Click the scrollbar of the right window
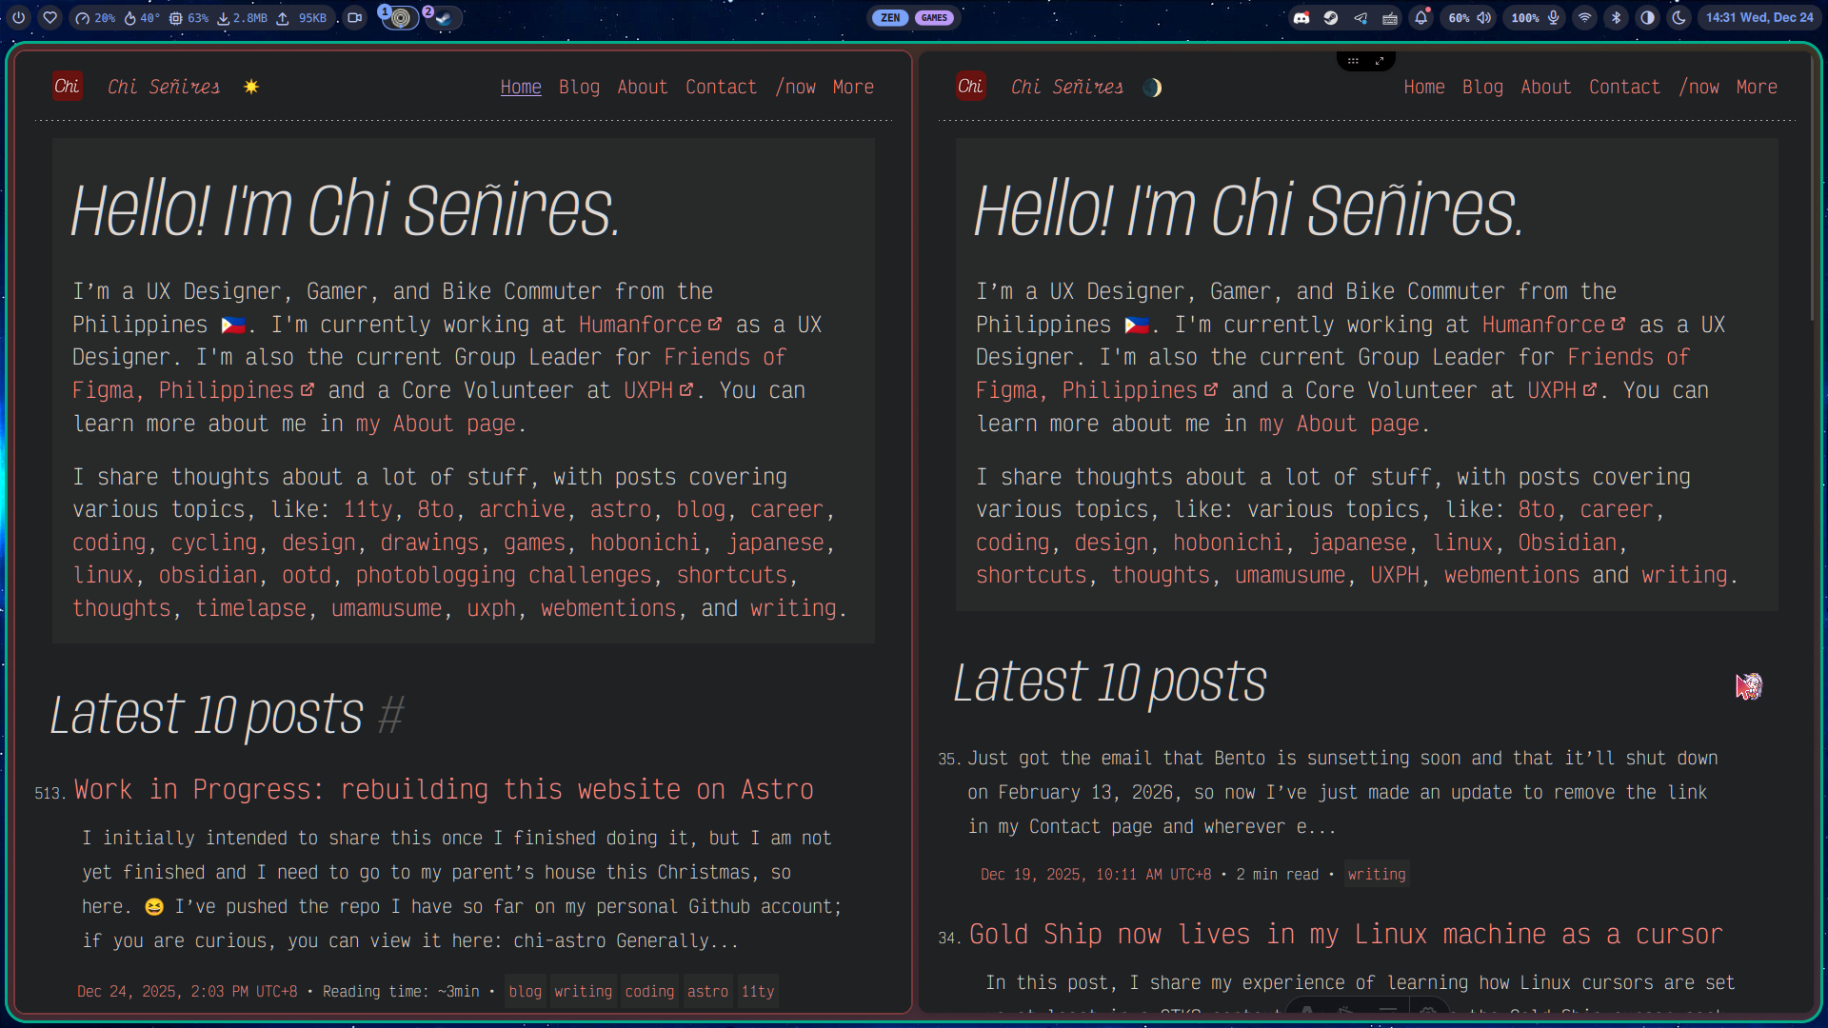 tap(1814, 190)
